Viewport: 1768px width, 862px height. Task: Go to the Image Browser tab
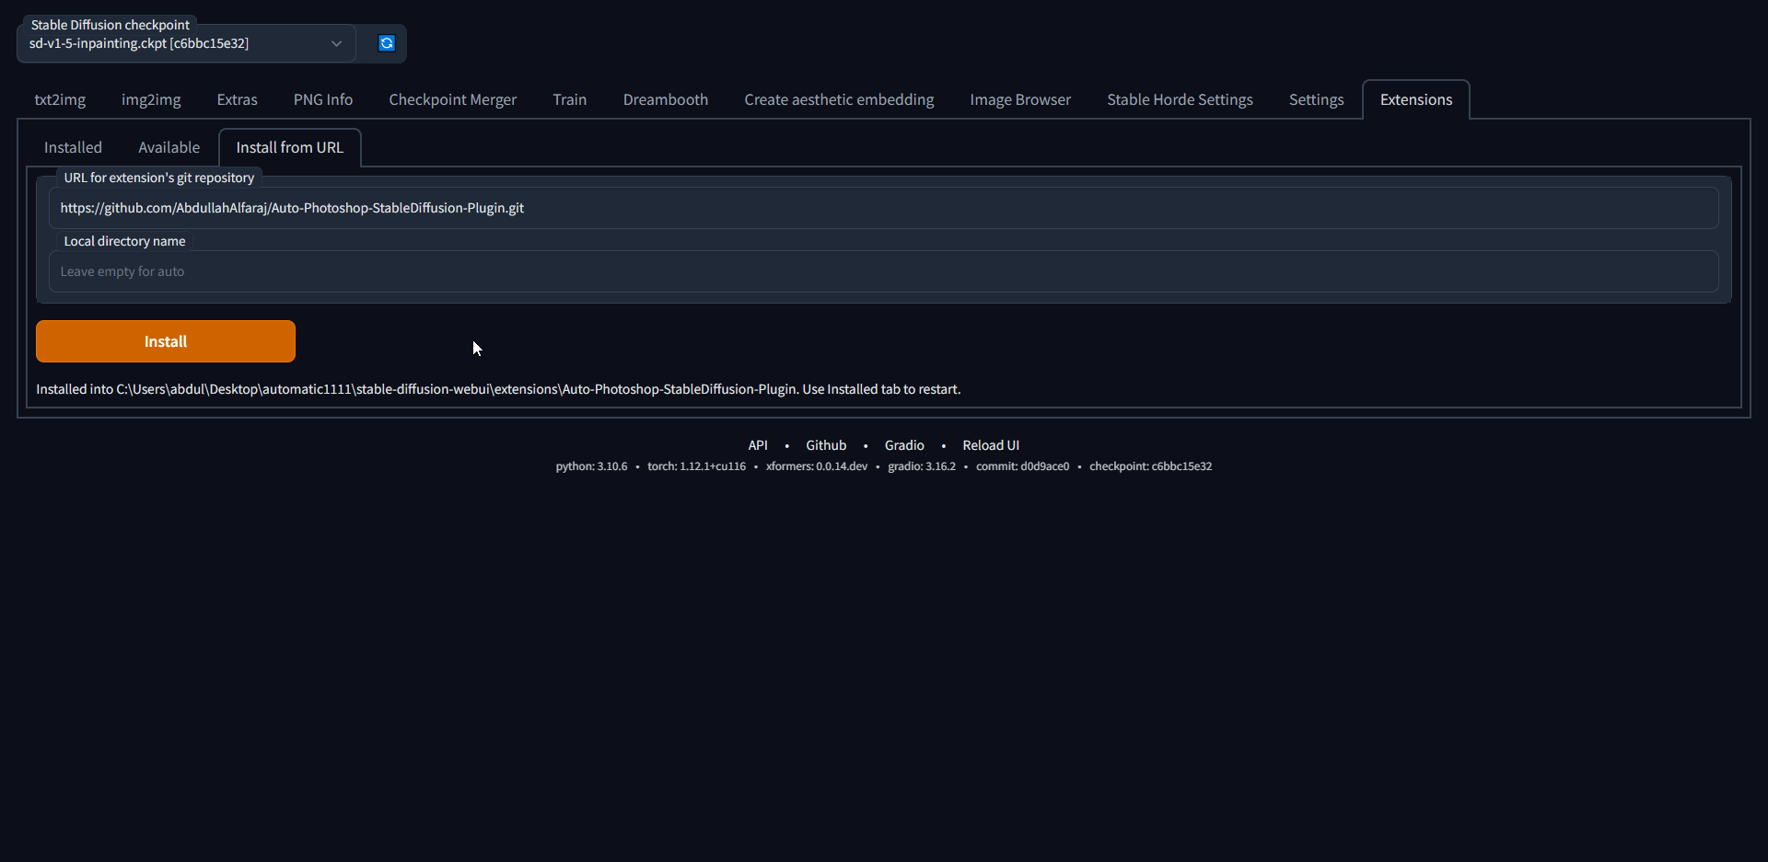[x=1019, y=99]
